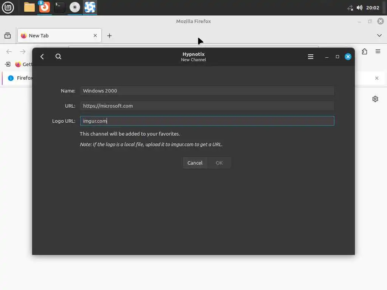This screenshot has width=387, height=290.
Task: Open the Linux Mint start menu
Action: point(8,8)
